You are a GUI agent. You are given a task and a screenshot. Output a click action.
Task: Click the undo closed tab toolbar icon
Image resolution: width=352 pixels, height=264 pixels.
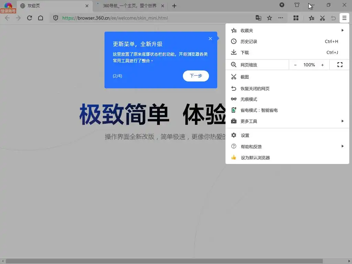click(x=333, y=18)
